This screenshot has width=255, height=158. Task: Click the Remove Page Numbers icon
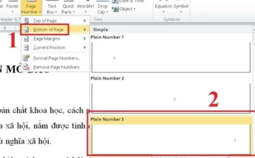click(26, 67)
